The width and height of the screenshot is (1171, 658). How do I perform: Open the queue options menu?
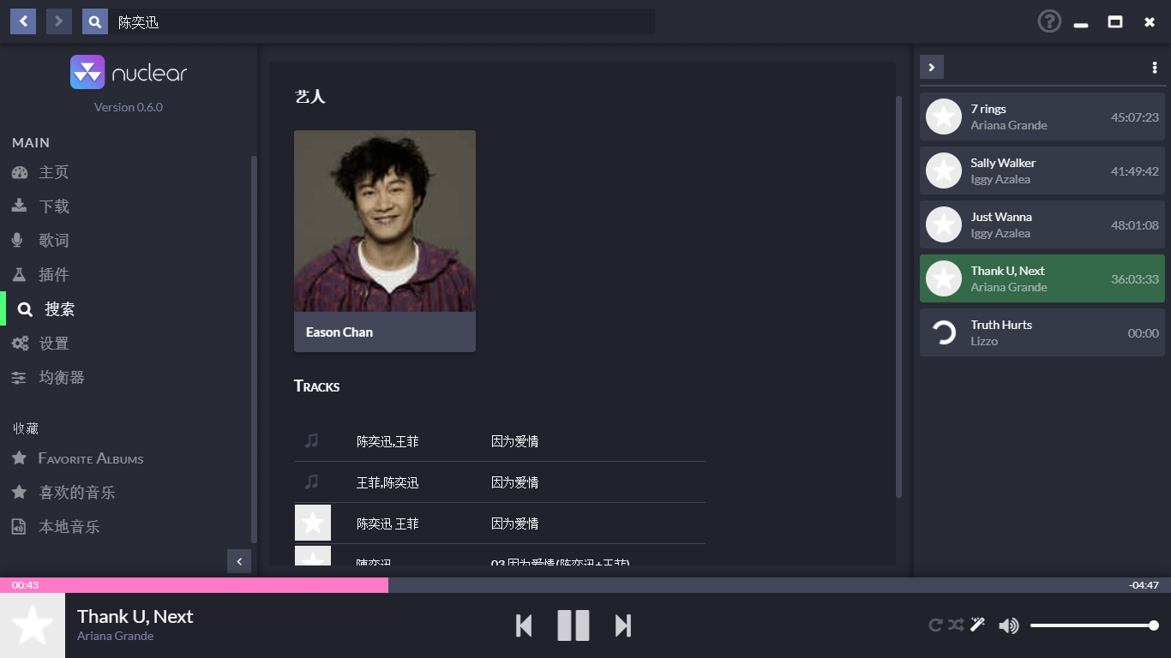click(x=1155, y=68)
